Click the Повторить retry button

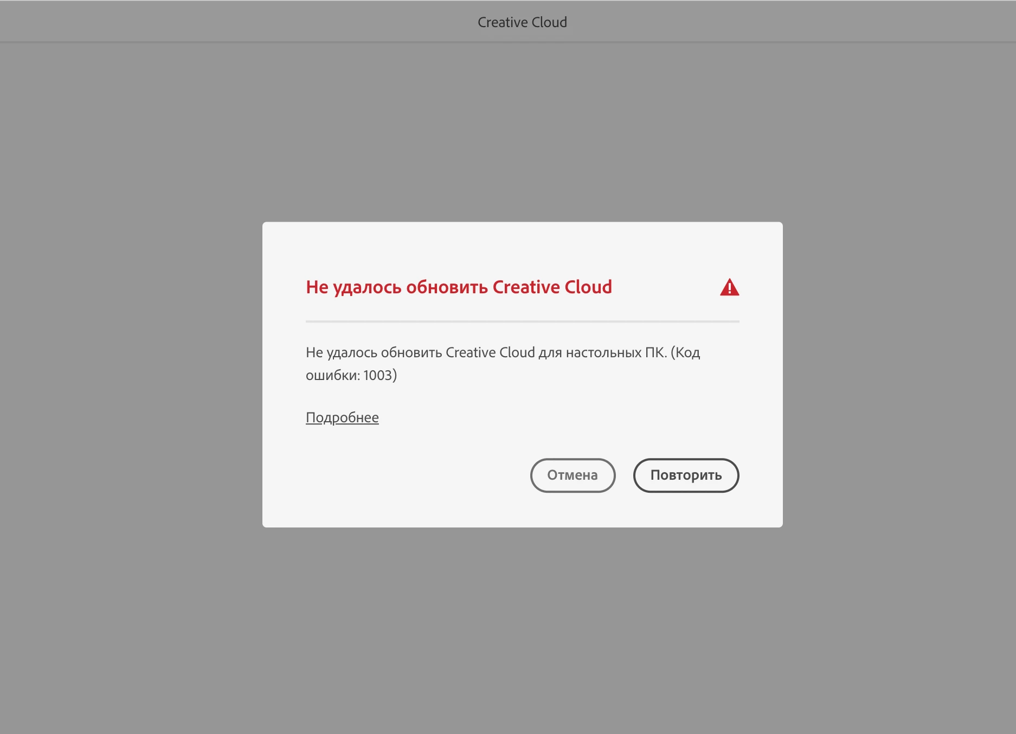coord(686,475)
